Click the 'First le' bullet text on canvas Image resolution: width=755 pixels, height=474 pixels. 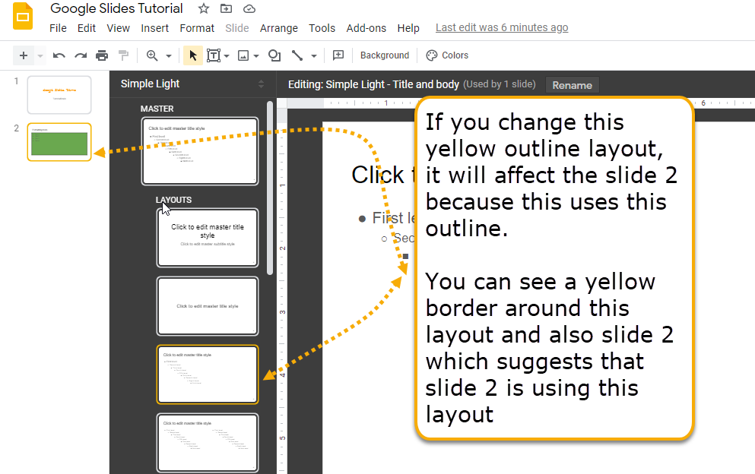pos(393,218)
